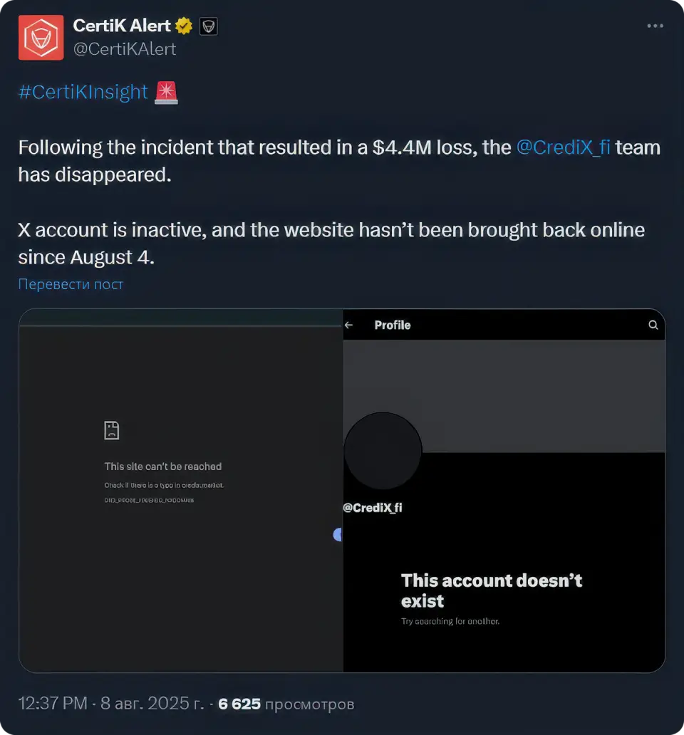Open the #CertiKInsight hashtag
Viewport: 684px width, 735px height.
(x=83, y=92)
